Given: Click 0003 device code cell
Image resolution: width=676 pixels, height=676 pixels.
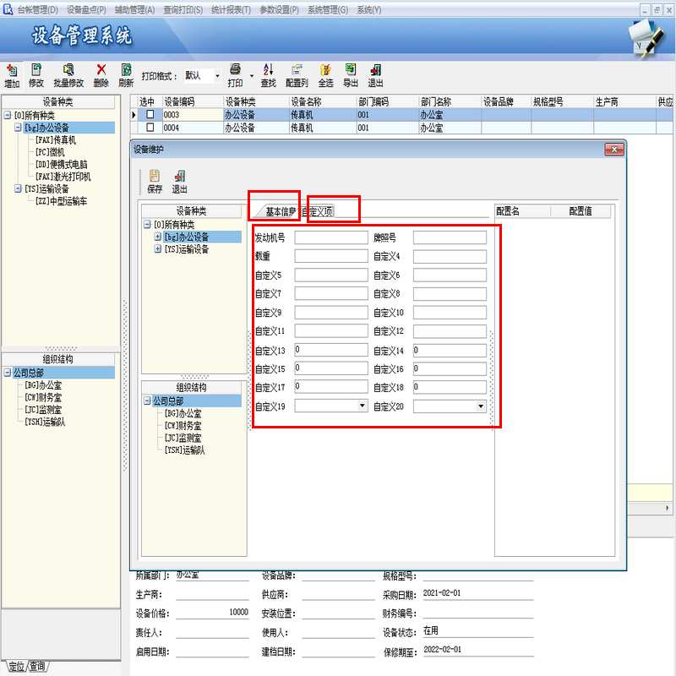Looking at the screenshot, I should tap(193, 115).
